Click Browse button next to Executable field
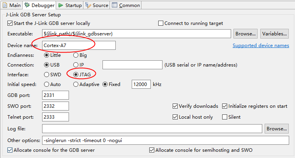Viewport: 295px width, 158px height. click(246, 33)
